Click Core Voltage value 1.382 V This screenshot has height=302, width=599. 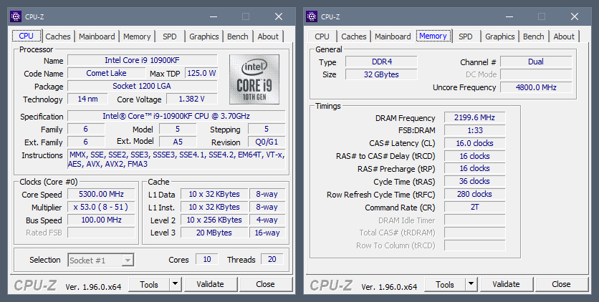coord(192,99)
